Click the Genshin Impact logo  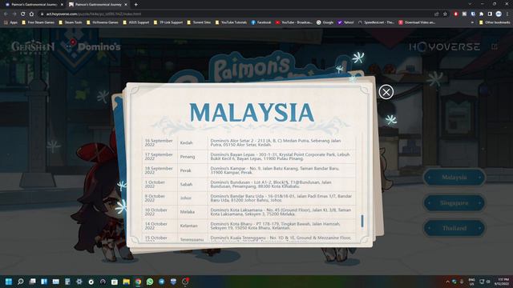33,47
